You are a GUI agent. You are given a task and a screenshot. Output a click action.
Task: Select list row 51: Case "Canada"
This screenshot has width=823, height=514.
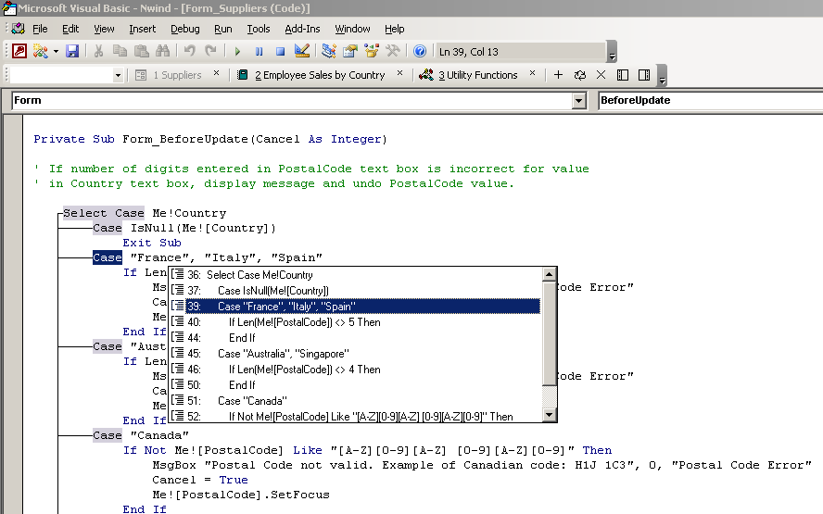point(355,401)
